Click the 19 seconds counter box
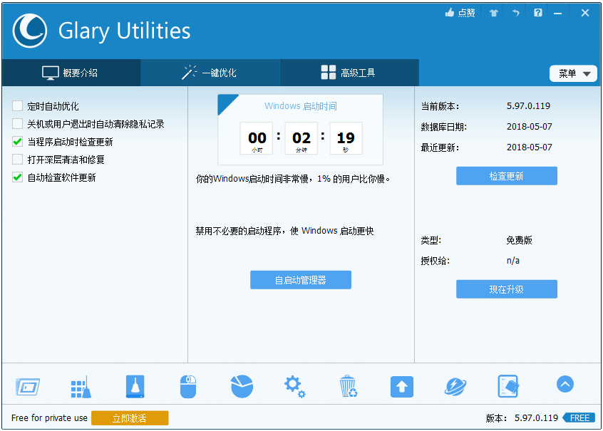The width and height of the screenshot is (603, 431). (x=346, y=138)
